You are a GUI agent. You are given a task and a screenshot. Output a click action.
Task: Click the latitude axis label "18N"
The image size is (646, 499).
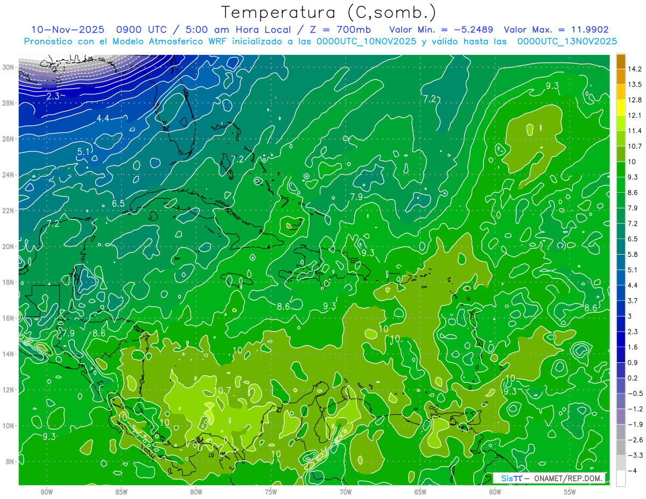pyautogui.click(x=9, y=283)
